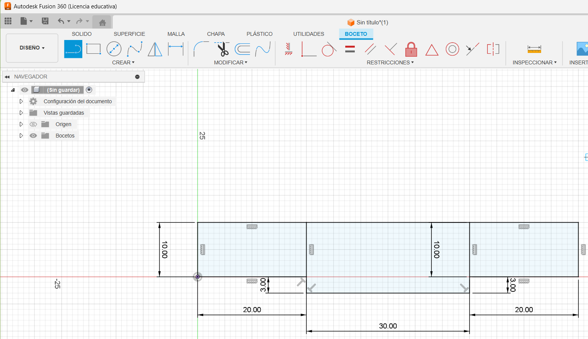Open the INSPECCIONAR dropdown menu

click(x=535, y=62)
